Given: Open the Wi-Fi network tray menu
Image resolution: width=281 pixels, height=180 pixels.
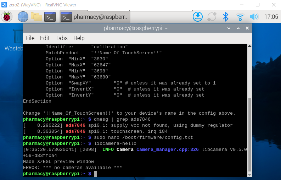Looking at the screenshot, I should pyautogui.click(x=240, y=17).
